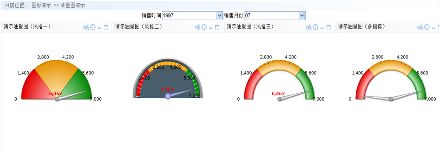The width and height of the screenshot is (440, 153).
Task: Click the needle hub of 风格三 gauge
Action: point(279,99)
